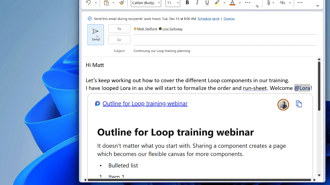Click the Insert Link chain icon
The width and height of the screenshot is (330, 185).
pos(283,3)
